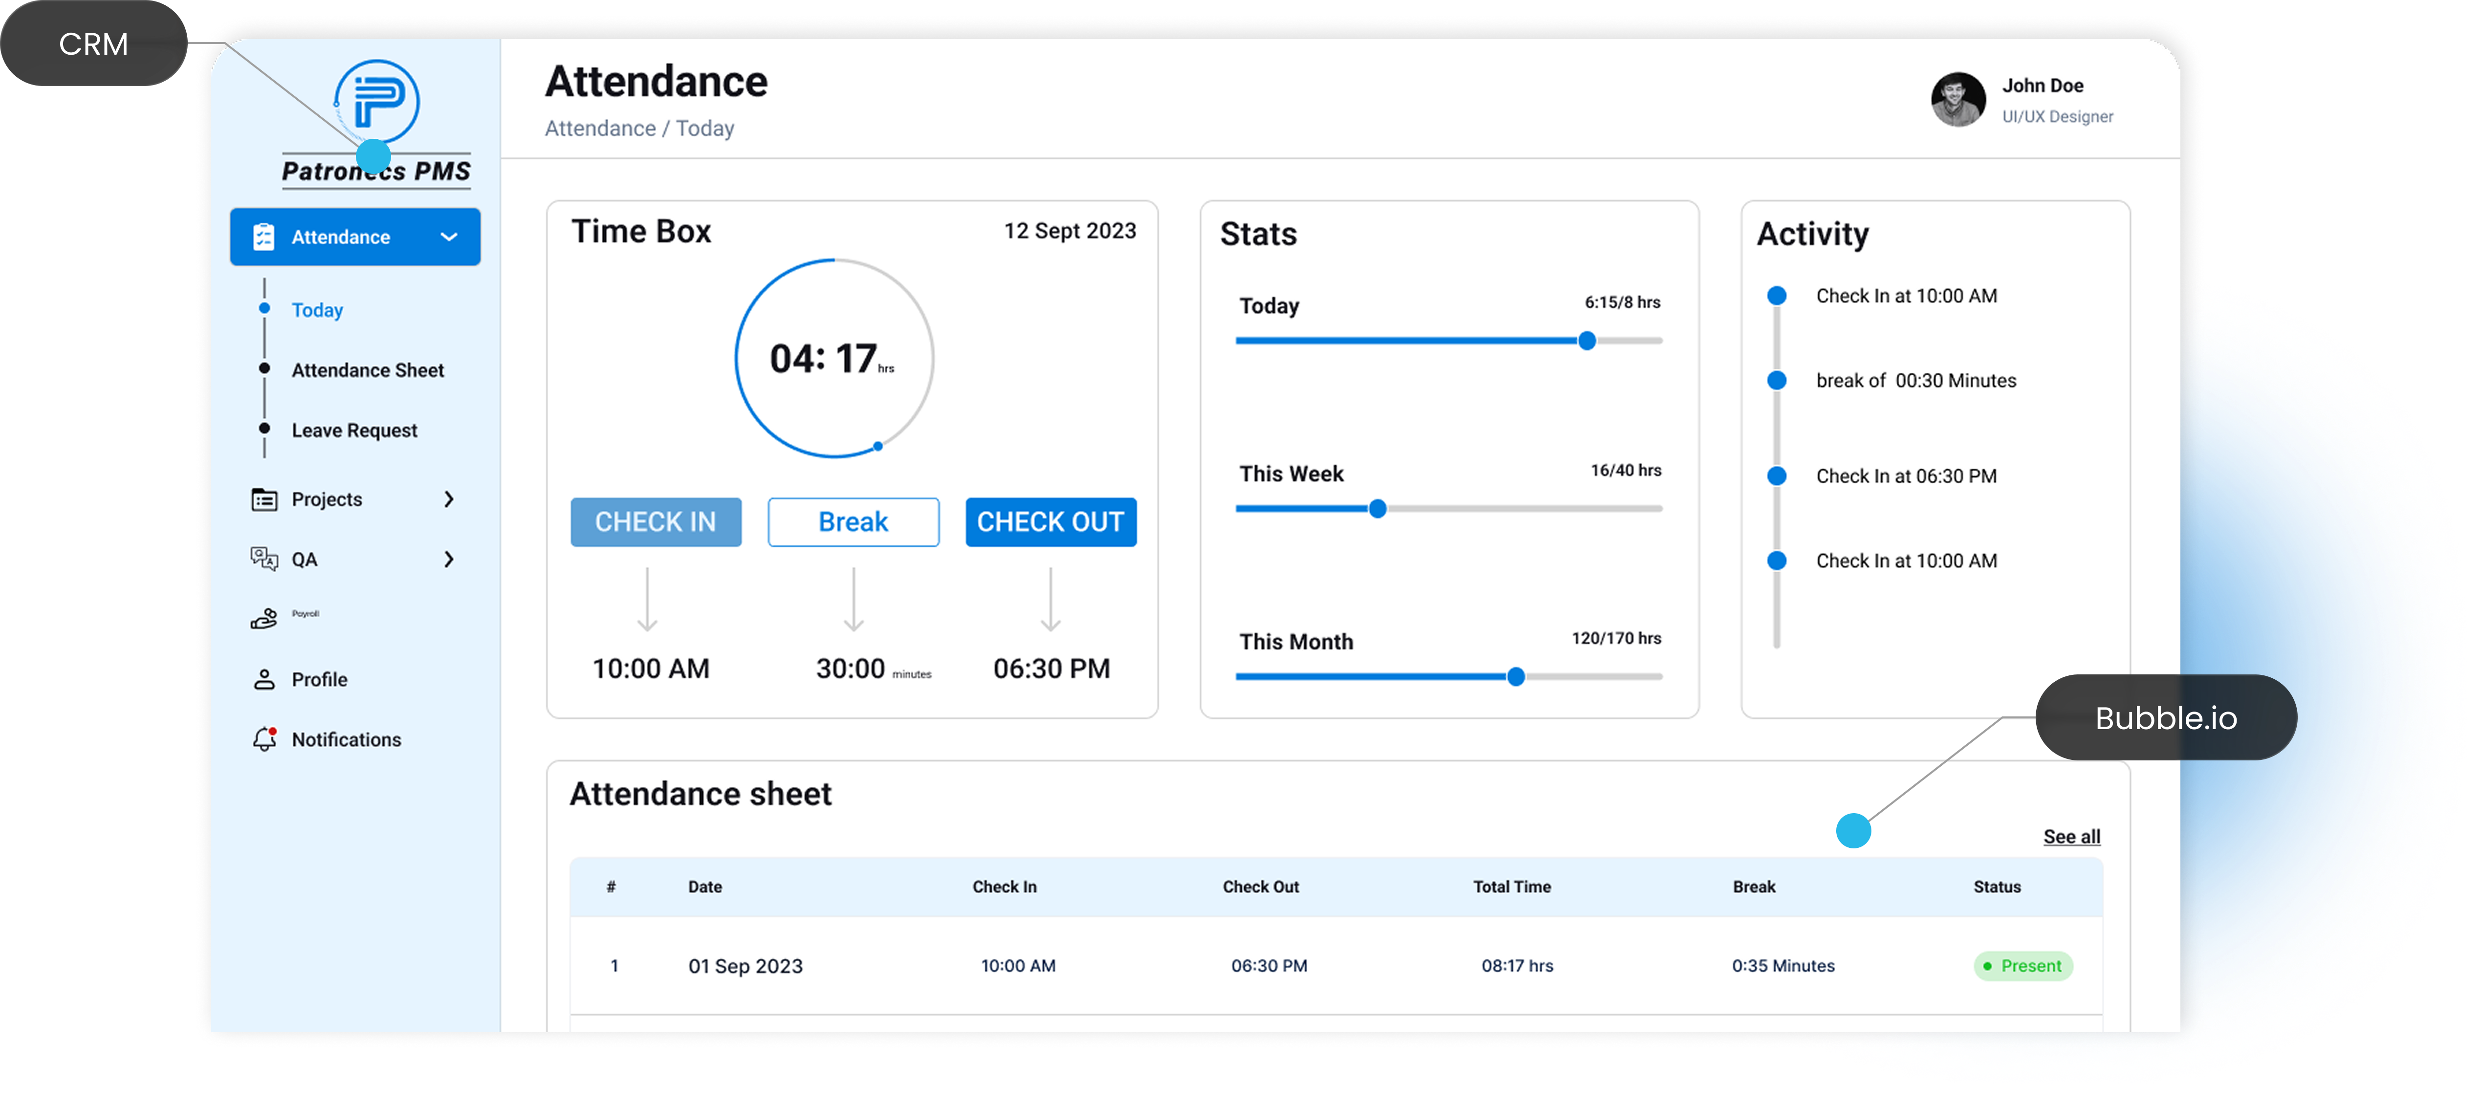Click the Projects list icon
Viewport: 2483px width, 1102px height.
(263, 499)
